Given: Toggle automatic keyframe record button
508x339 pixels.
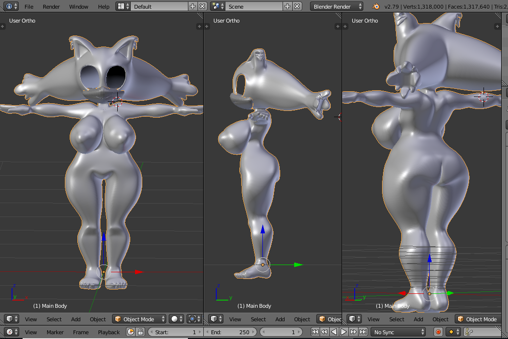Looking at the screenshot, I should click(438, 332).
